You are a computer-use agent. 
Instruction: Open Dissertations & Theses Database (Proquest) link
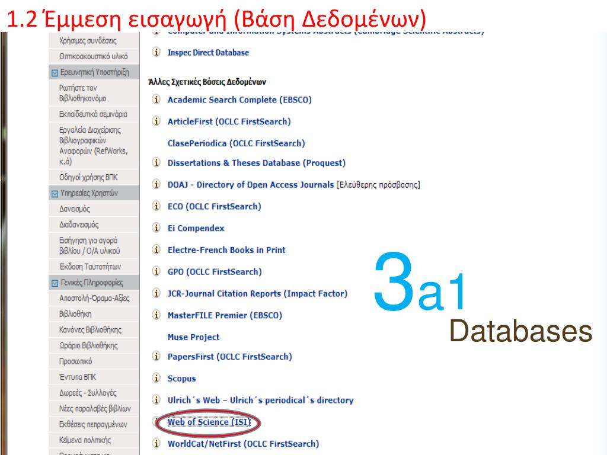click(256, 163)
